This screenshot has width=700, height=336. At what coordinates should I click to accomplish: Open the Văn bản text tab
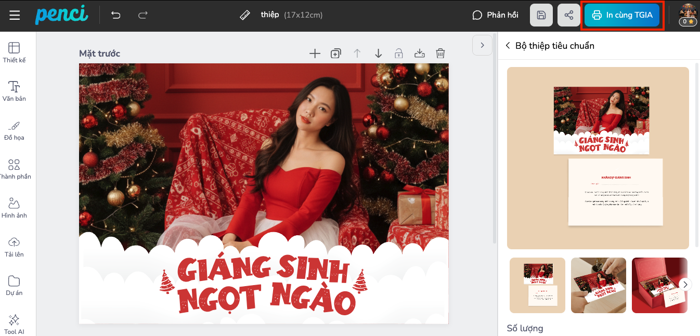(14, 91)
